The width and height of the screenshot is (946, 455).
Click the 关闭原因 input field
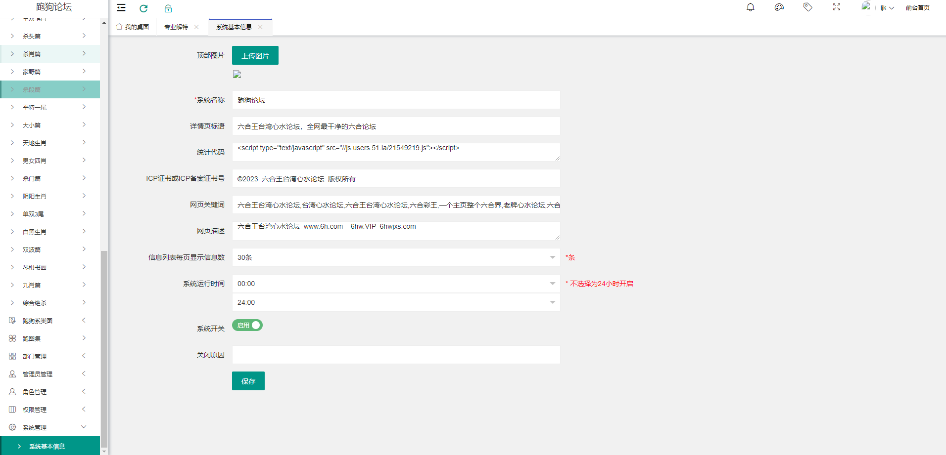(x=396, y=355)
